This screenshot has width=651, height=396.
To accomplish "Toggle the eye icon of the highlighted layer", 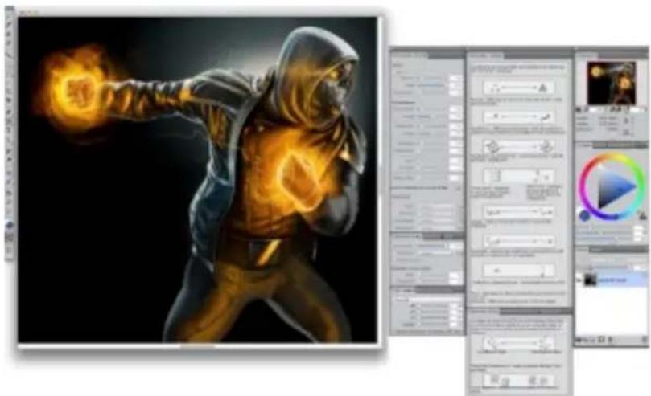I will tap(579, 280).
